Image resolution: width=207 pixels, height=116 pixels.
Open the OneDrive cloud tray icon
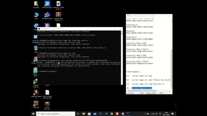tap(147, 114)
